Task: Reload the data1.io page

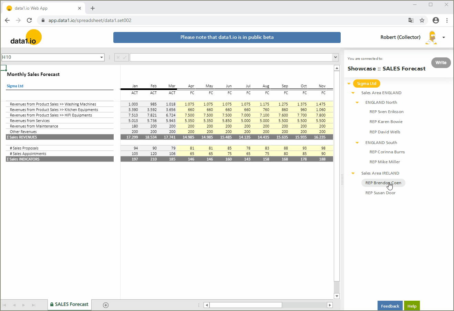Action: click(29, 20)
